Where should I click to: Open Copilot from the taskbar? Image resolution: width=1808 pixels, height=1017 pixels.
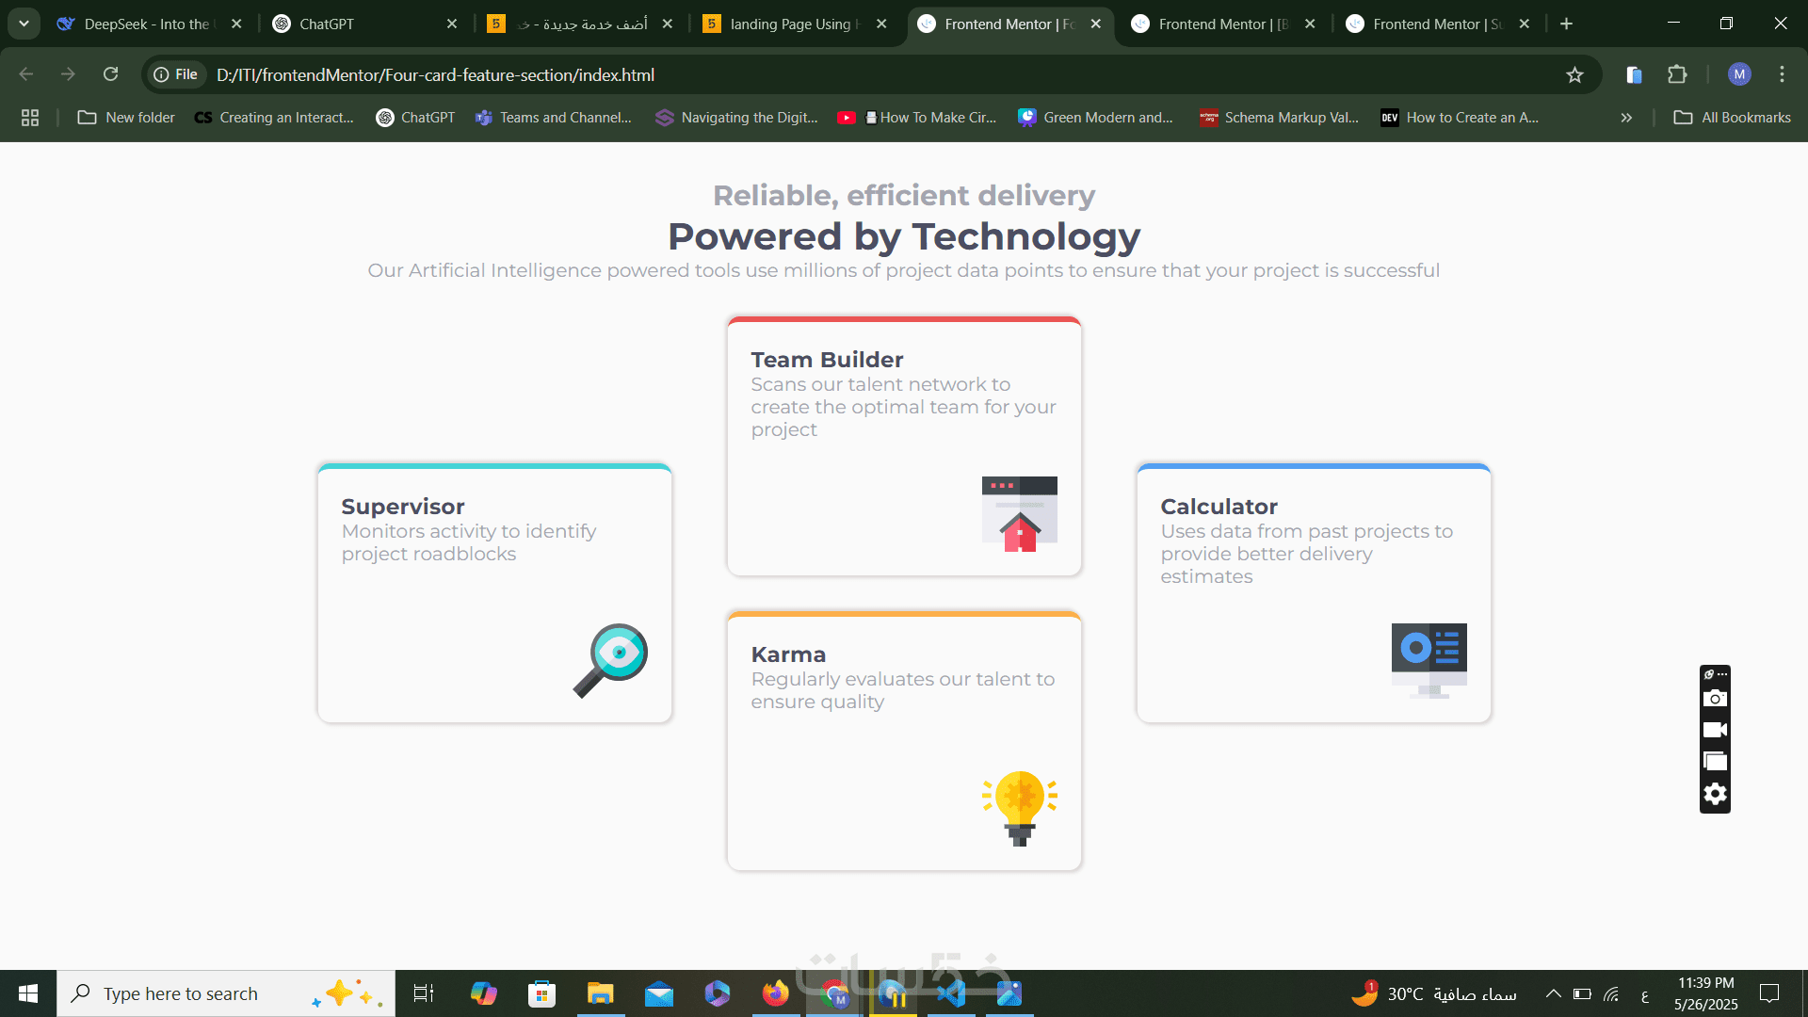tap(483, 993)
